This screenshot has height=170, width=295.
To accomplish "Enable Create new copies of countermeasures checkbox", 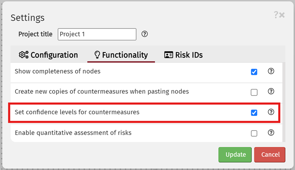I will tap(254, 92).
